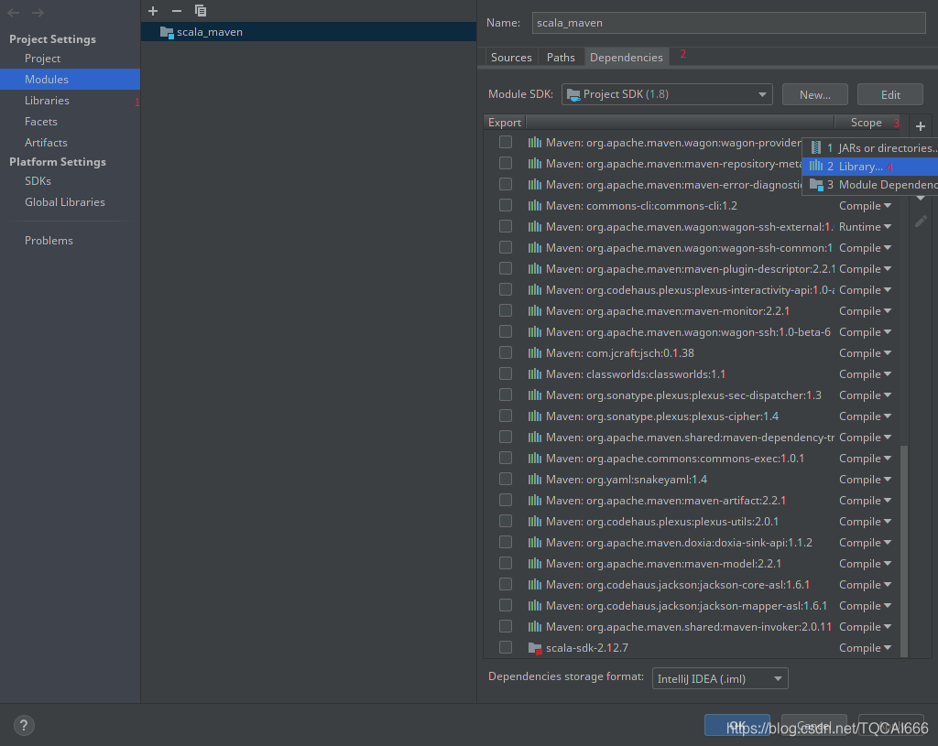Viewport: 938px width, 746px height.
Task: Click the maven-monitor library icon
Action: pos(535,311)
